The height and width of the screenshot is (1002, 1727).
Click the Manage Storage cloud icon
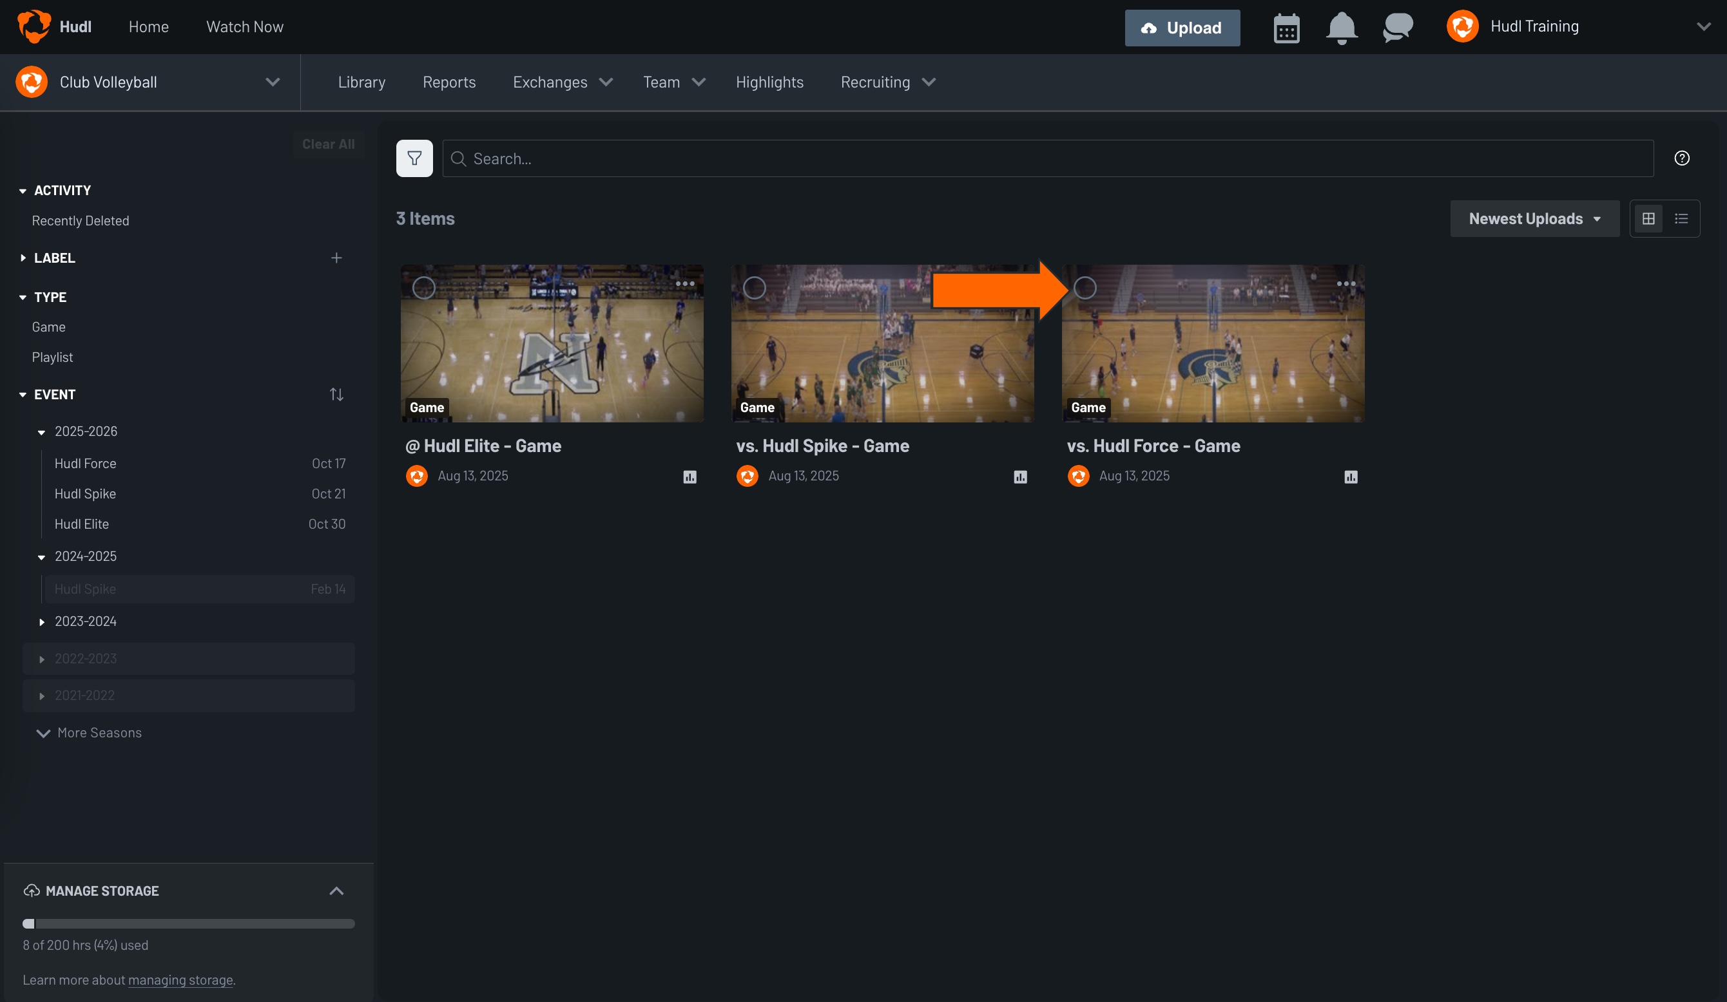32,891
